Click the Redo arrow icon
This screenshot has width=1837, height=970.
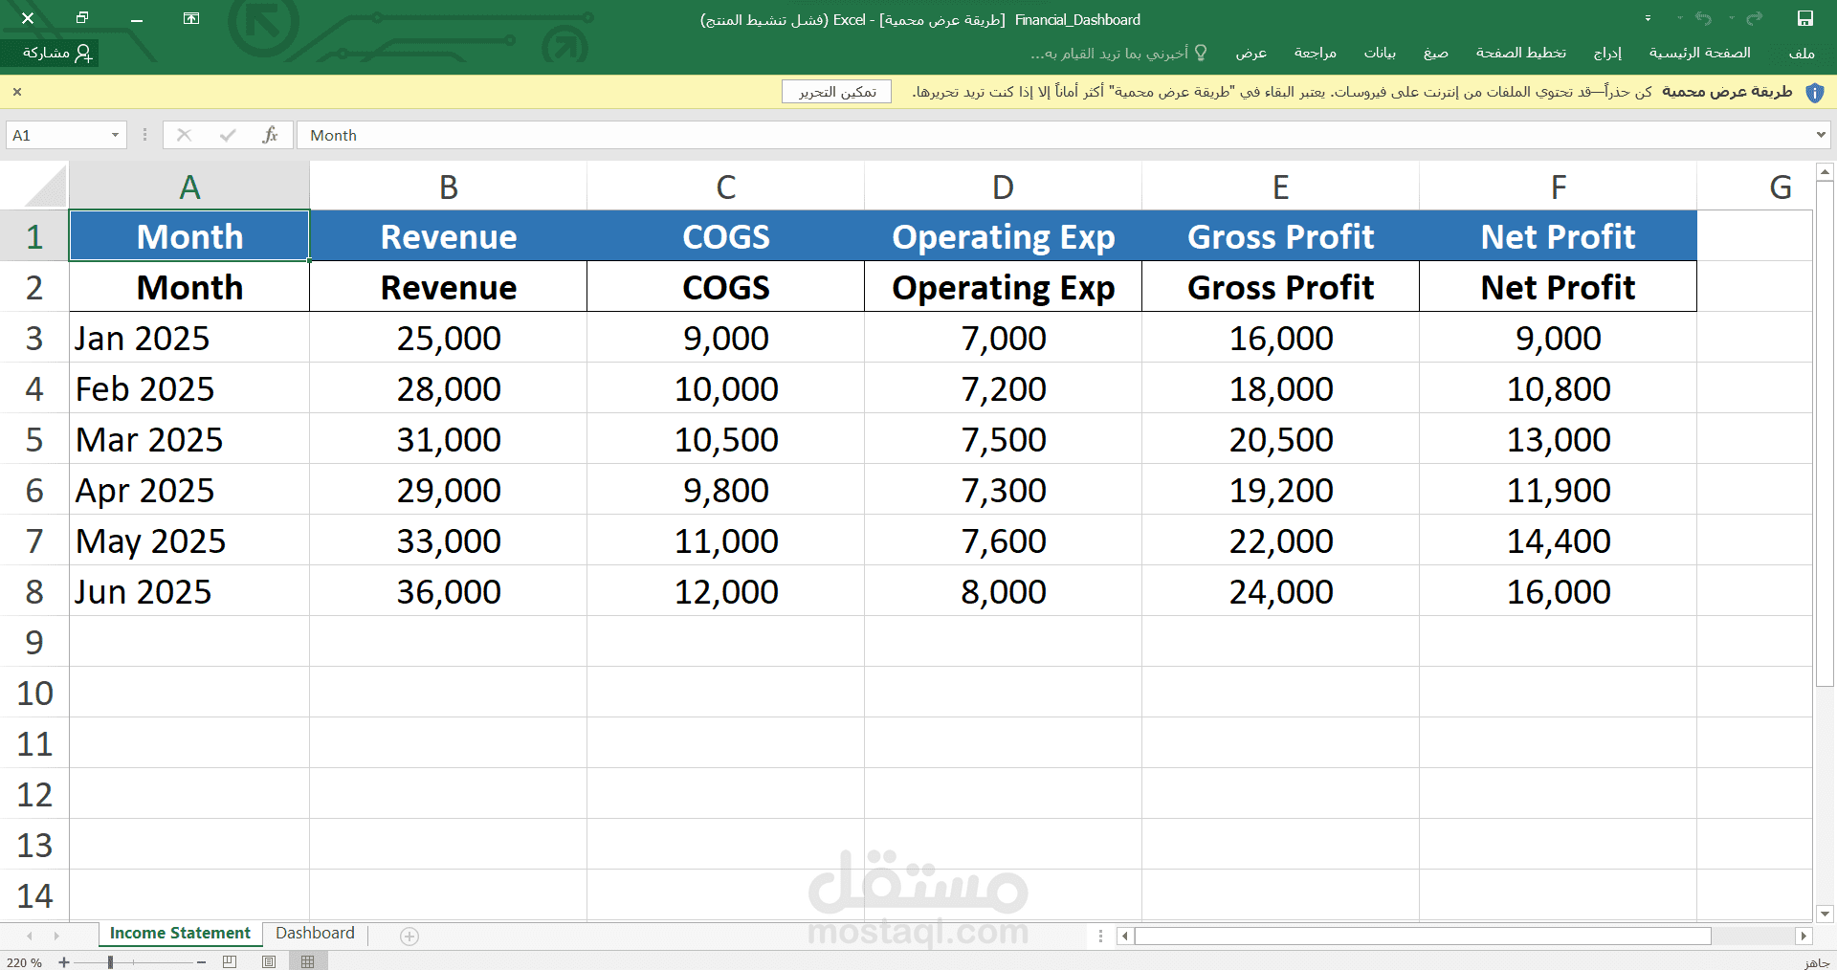pos(1753,18)
